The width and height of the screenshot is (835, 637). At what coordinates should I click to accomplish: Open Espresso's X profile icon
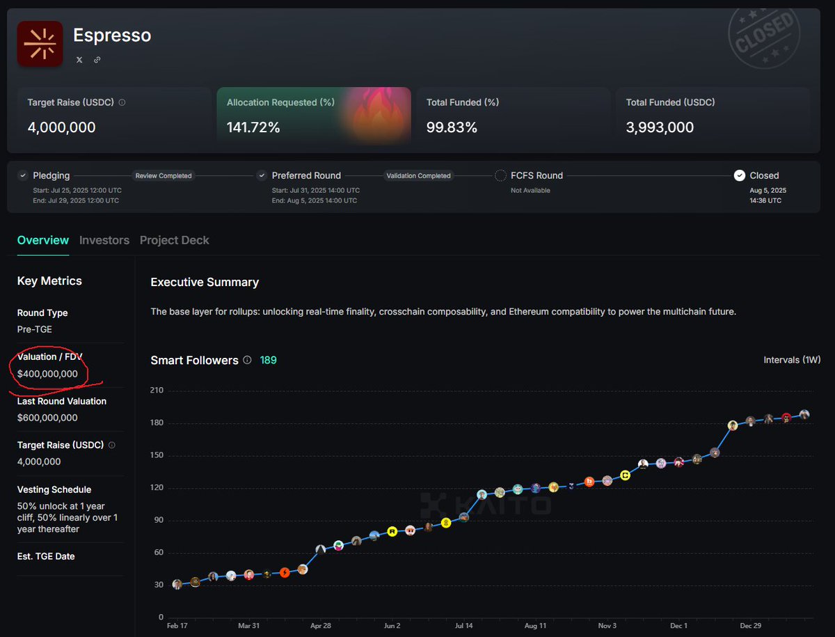tap(79, 60)
